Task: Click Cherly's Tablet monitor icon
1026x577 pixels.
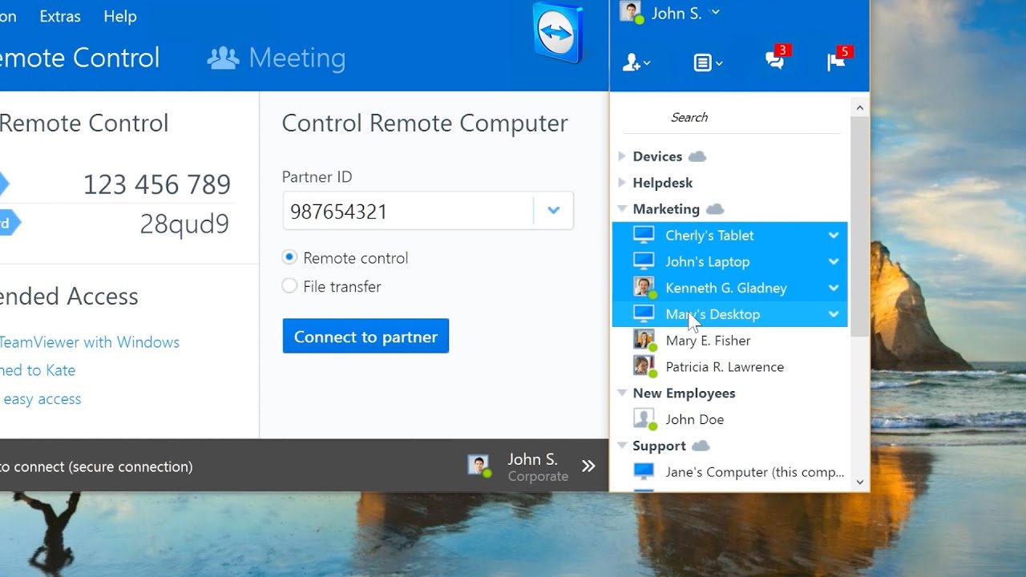Action: pos(644,235)
